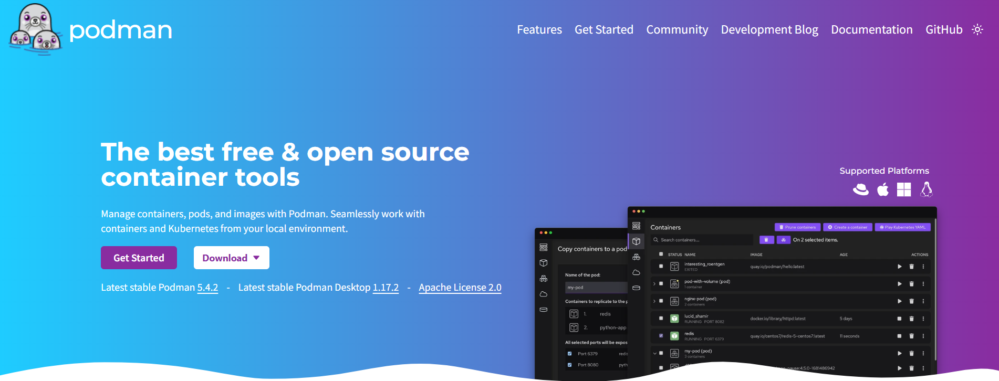Open the Apache License 2.0 link
This screenshot has height=381, width=999.
460,288
